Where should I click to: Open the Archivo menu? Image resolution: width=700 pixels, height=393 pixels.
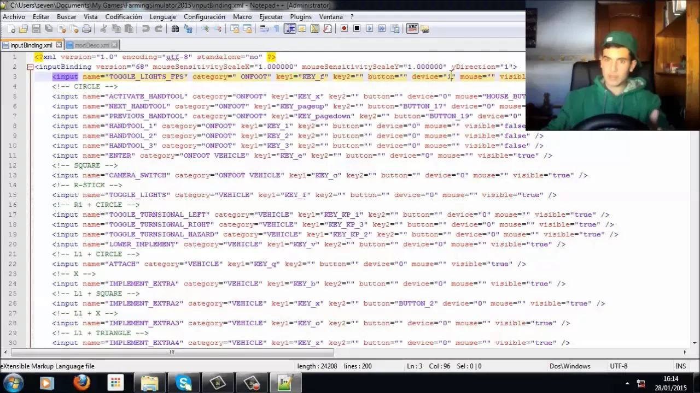14,17
